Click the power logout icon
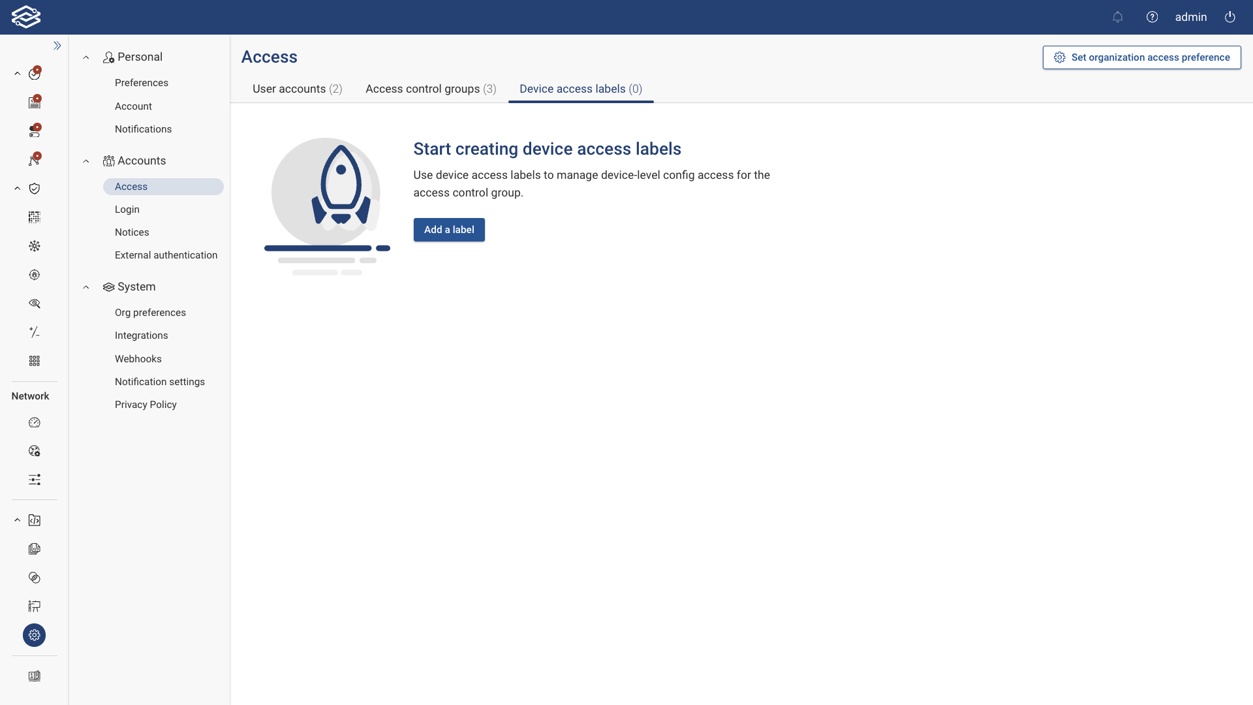 (1230, 17)
